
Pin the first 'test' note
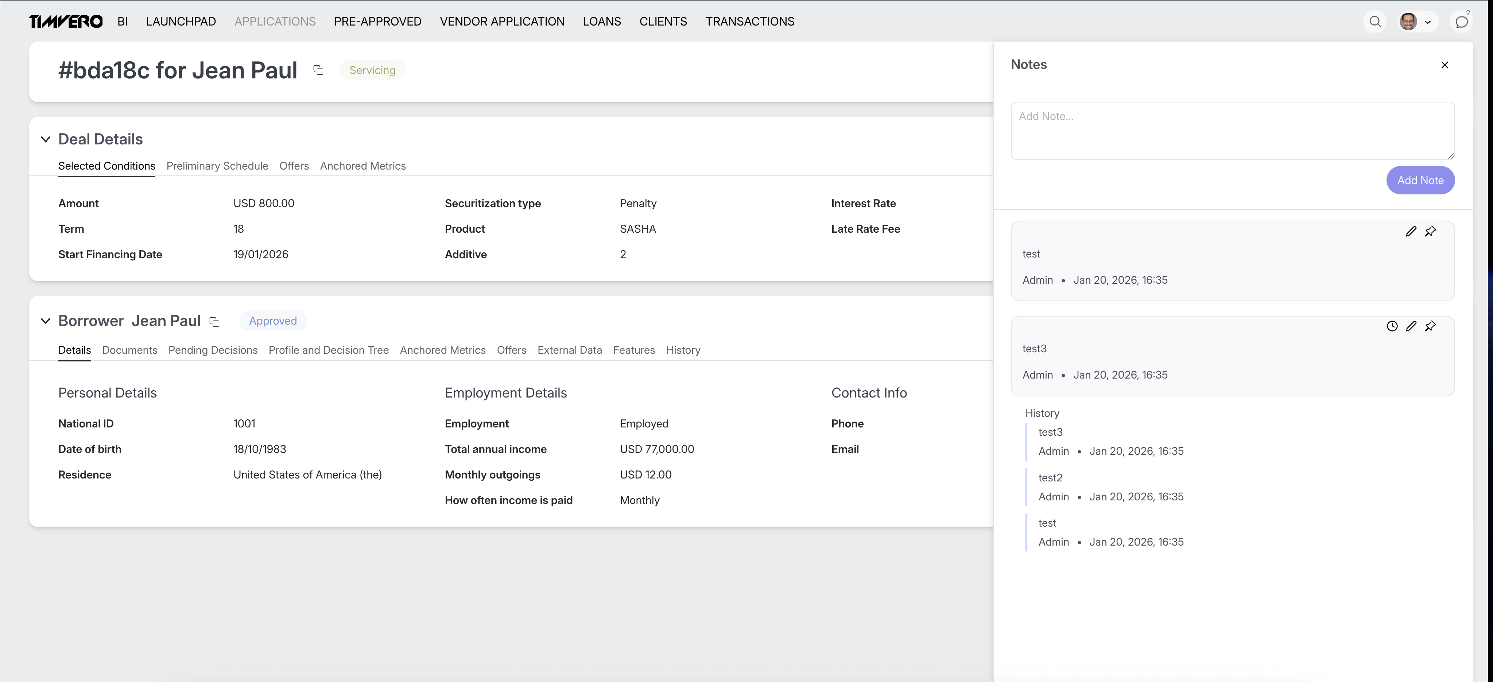click(1430, 231)
